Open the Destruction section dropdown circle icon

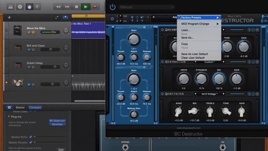pyautogui.click(x=249, y=62)
